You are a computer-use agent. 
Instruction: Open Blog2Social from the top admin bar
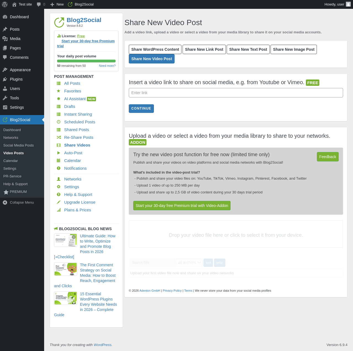coord(81,4)
